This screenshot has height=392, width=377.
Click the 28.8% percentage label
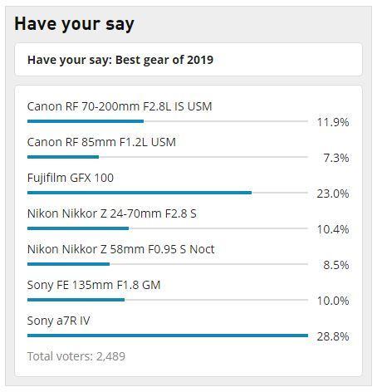click(x=333, y=336)
